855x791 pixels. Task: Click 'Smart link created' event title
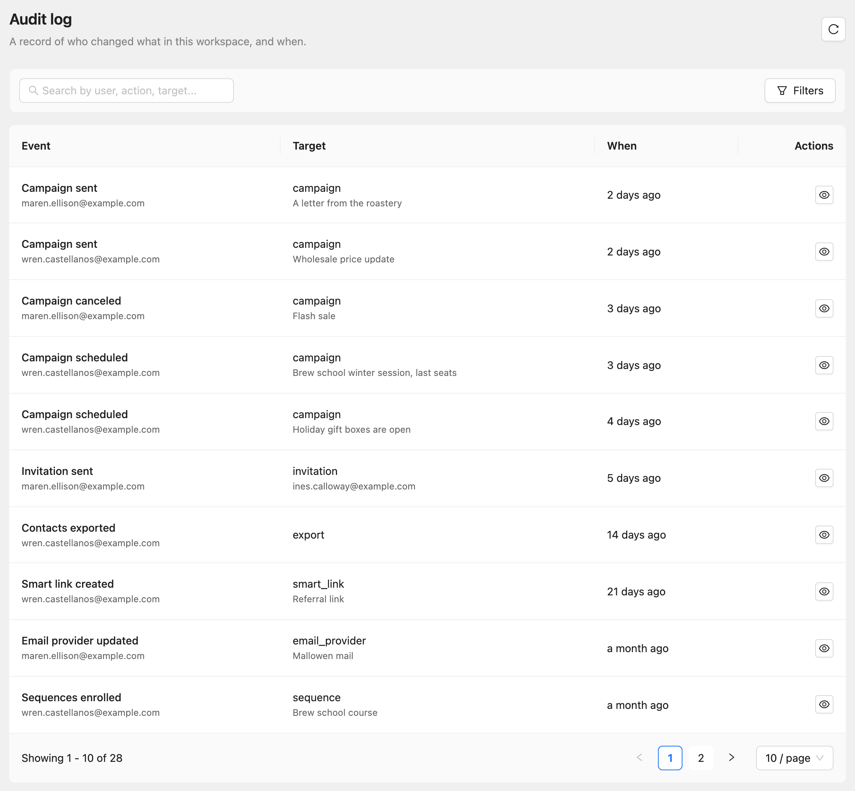(67, 584)
